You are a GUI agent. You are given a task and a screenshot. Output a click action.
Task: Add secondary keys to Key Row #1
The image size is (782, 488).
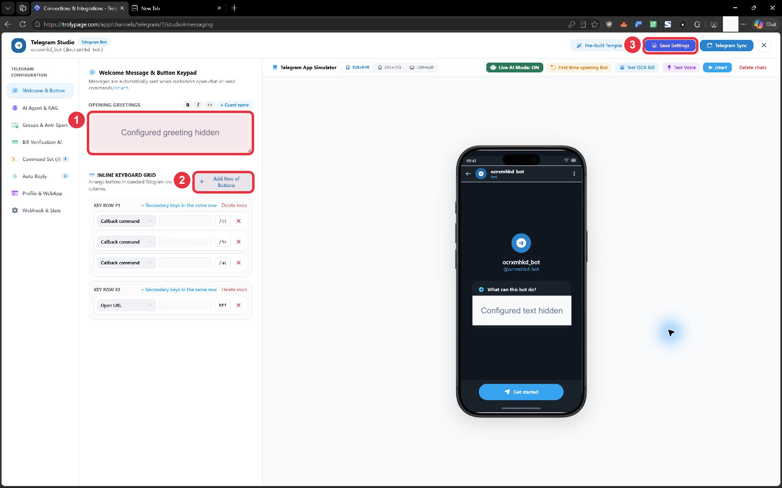(x=179, y=205)
